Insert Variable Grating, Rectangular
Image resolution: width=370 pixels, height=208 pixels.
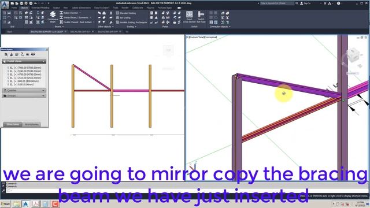click(x=131, y=22)
